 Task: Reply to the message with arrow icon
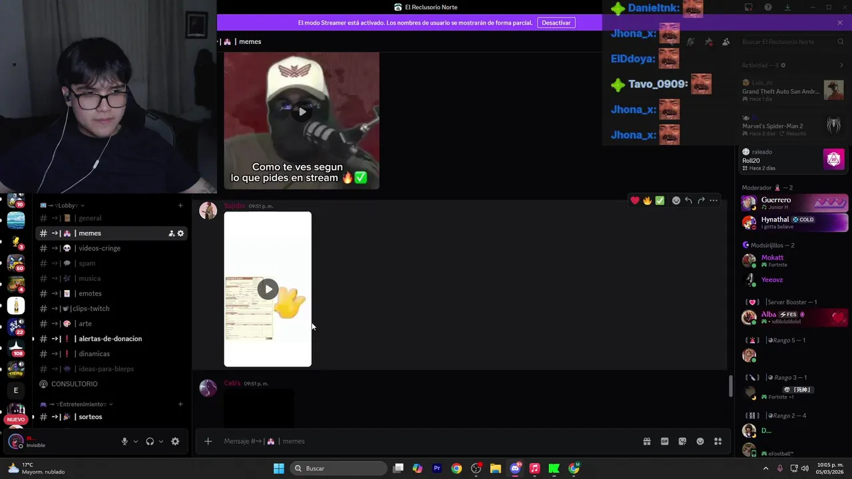(688, 200)
